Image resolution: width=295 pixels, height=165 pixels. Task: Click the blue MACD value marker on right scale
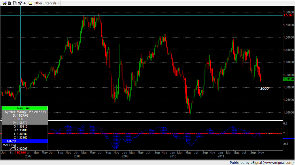[289, 139]
